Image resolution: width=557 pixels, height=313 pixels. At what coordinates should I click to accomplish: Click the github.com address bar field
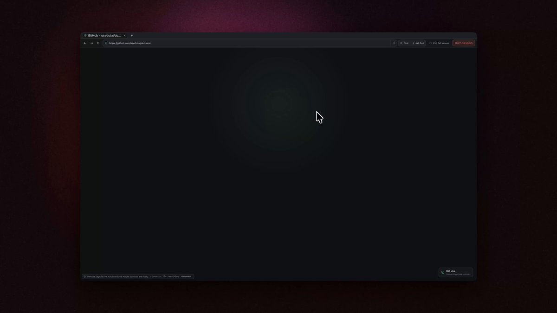250,43
